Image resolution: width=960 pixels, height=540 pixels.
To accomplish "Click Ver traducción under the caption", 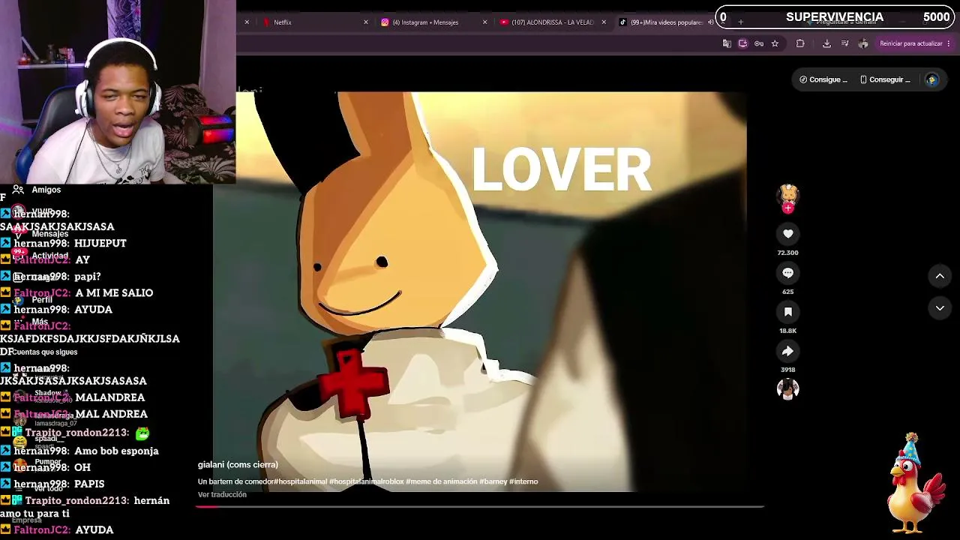I will pyautogui.click(x=222, y=495).
